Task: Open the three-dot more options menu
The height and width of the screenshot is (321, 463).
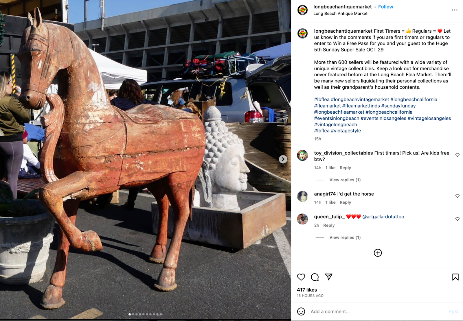Action: click(455, 10)
